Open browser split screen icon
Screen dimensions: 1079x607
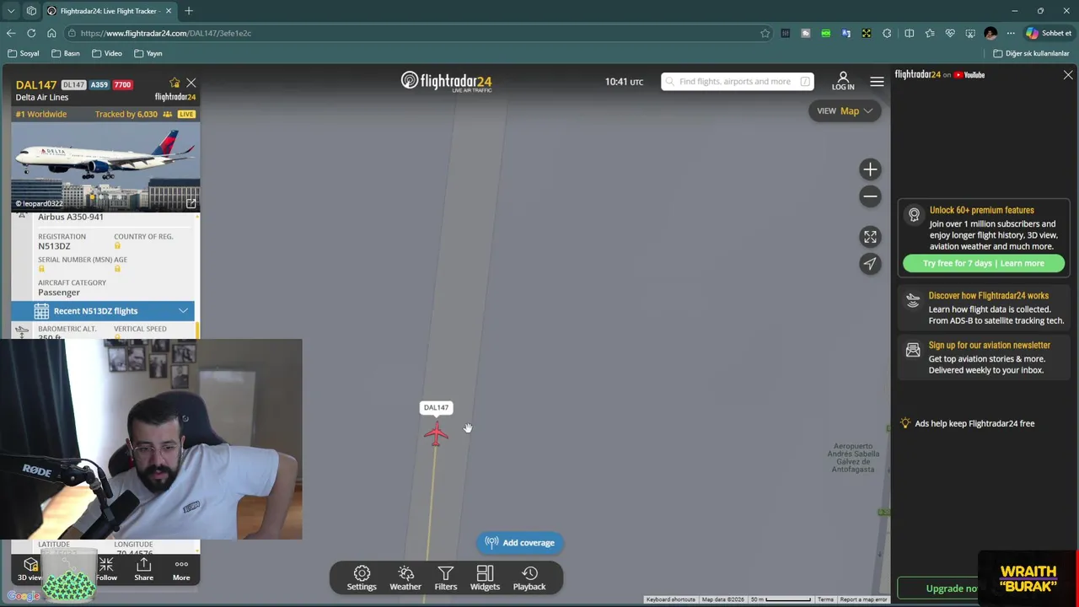pos(909,33)
